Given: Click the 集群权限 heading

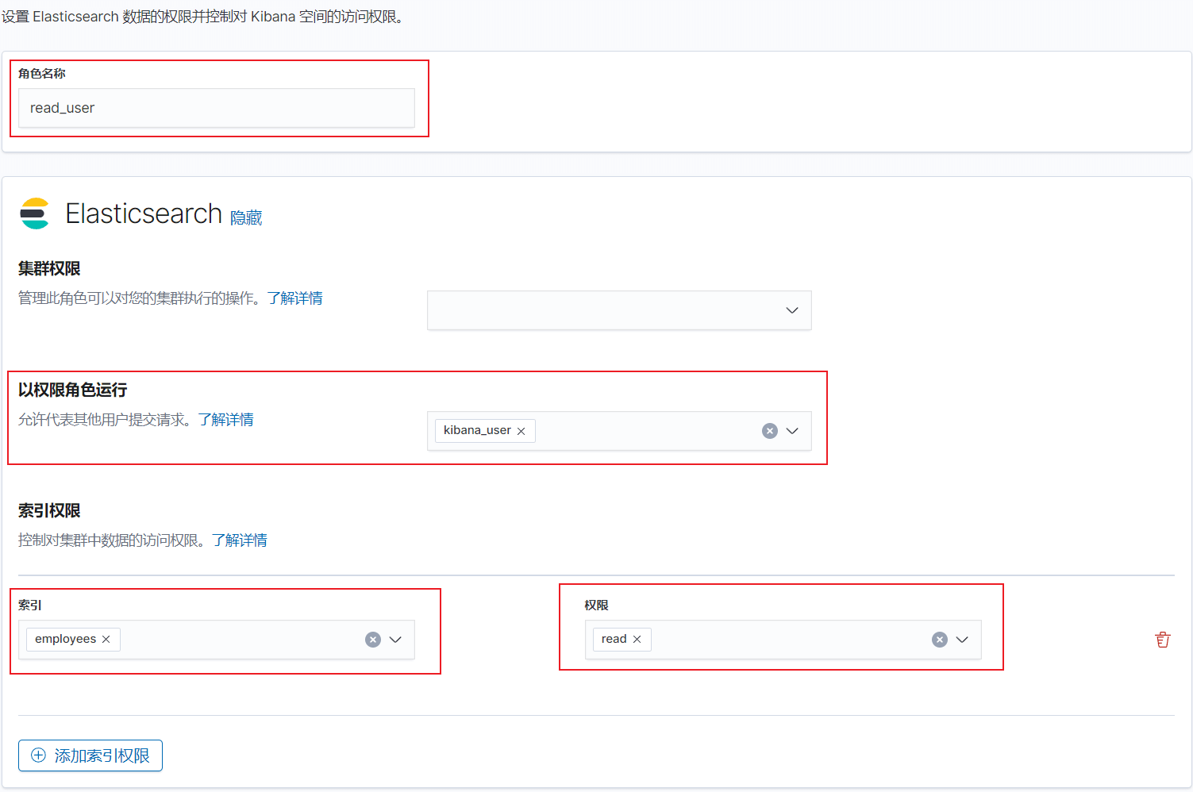Looking at the screenshot, I should [x=49, y=269].
